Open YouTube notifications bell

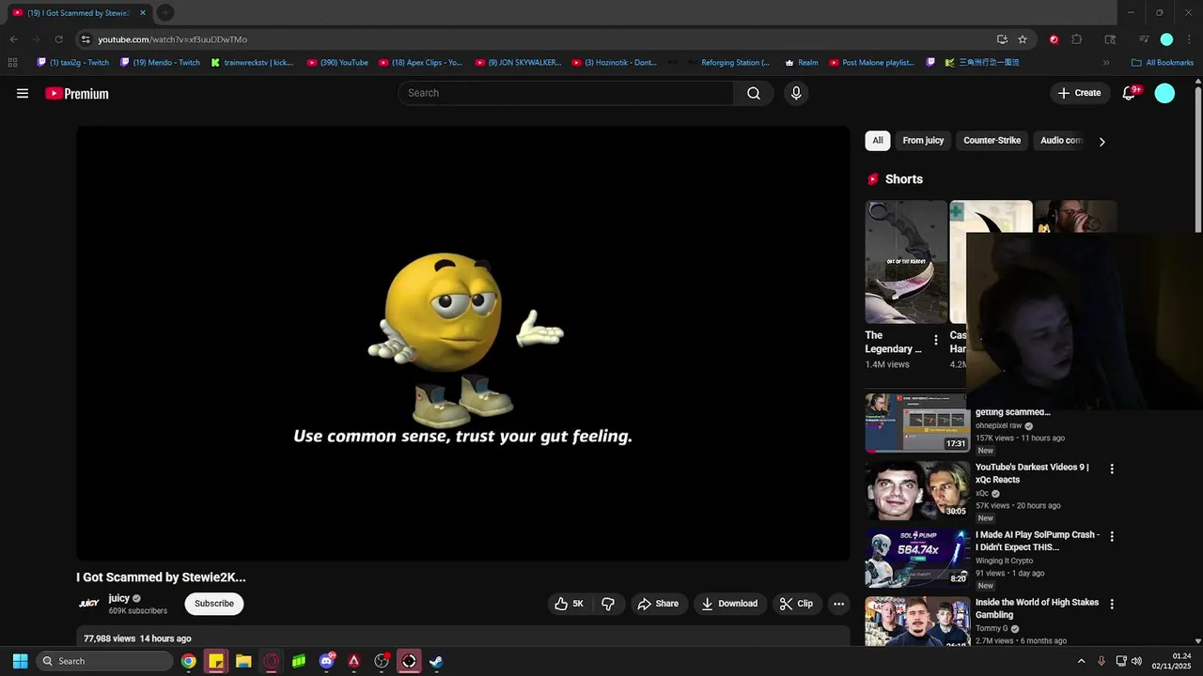click(1130, 93)
